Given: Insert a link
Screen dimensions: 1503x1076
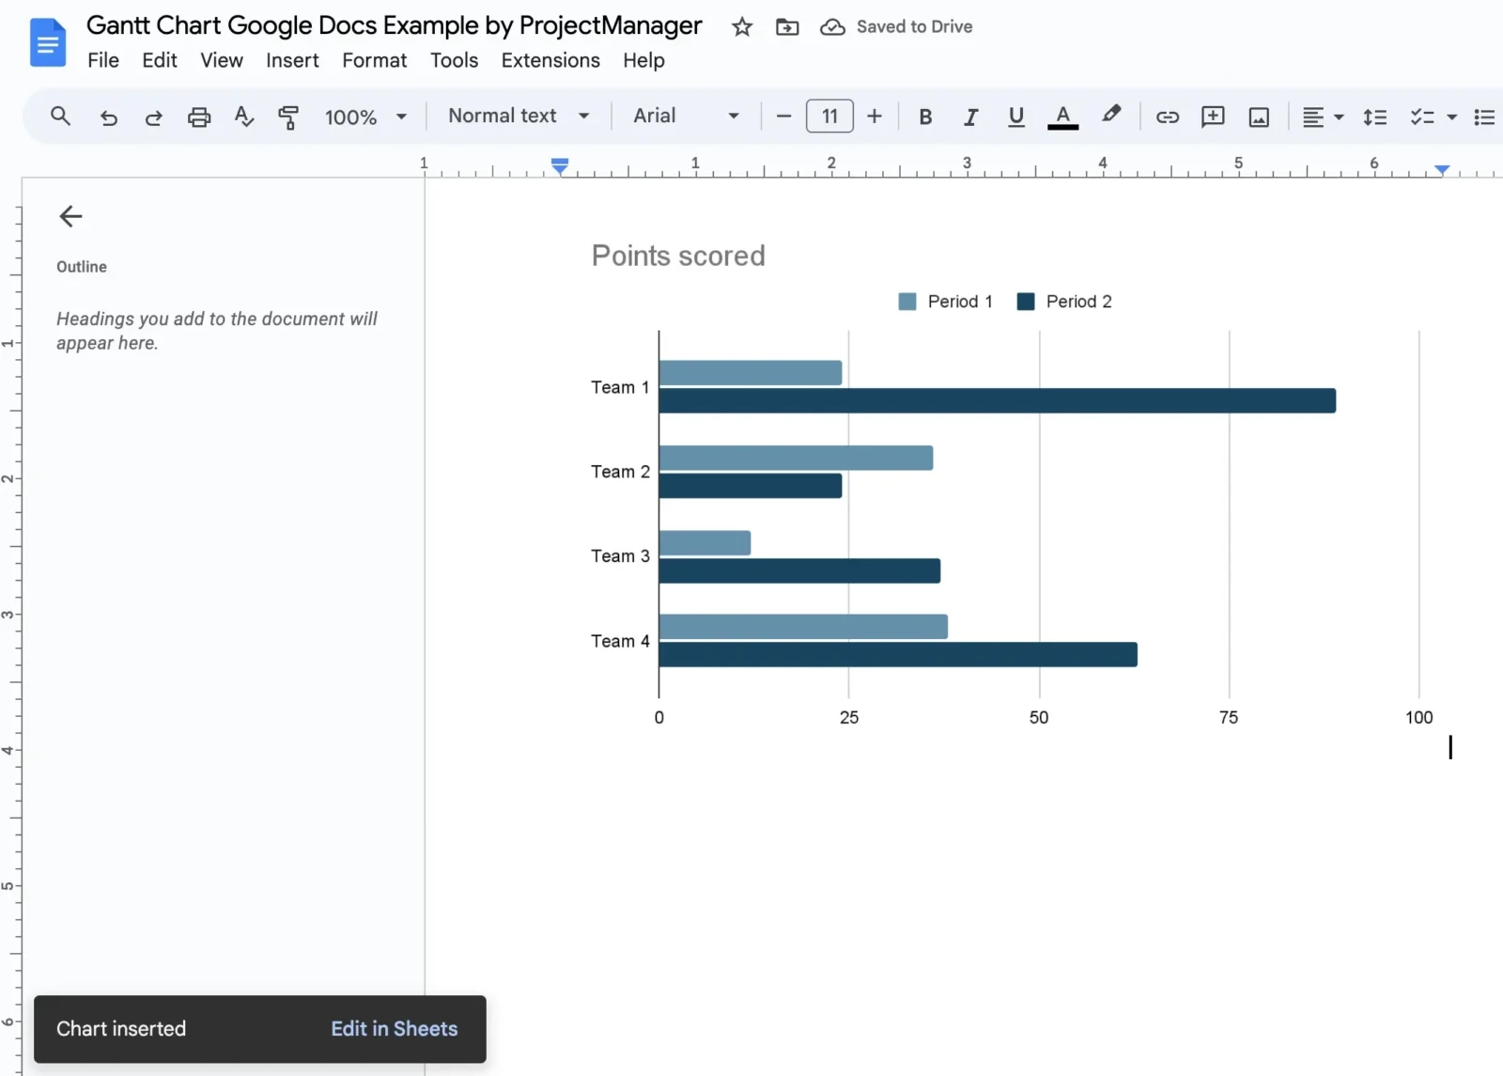Looking at the screenshot, I should (1166, 117).
